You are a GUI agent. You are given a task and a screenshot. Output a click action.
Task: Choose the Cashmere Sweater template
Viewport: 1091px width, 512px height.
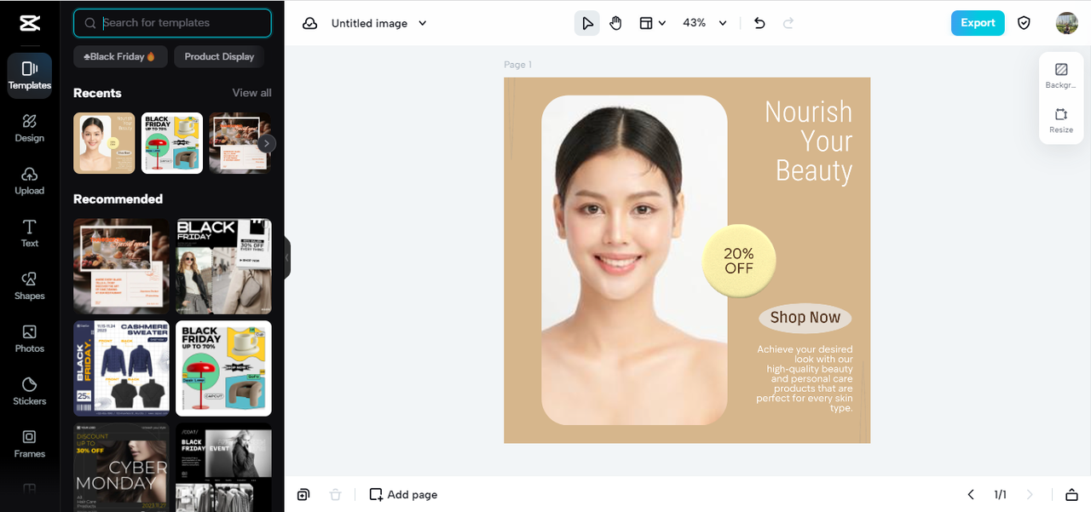click(121, 368)
